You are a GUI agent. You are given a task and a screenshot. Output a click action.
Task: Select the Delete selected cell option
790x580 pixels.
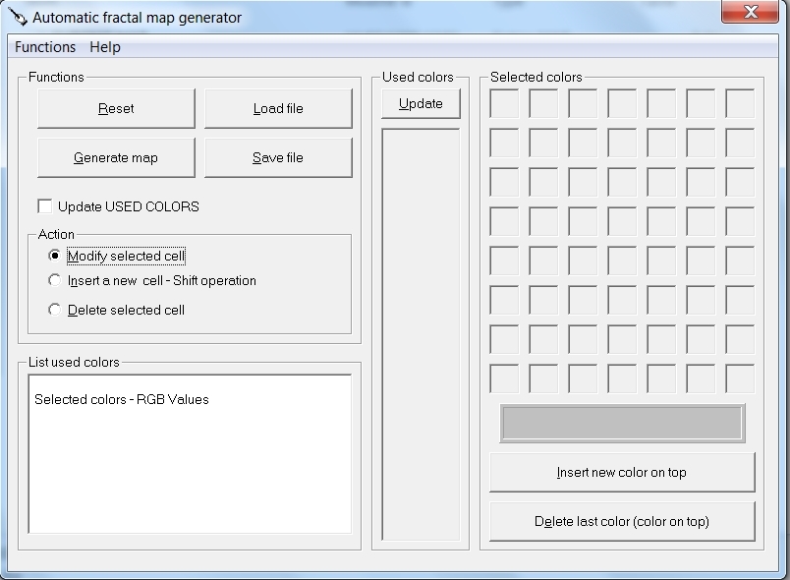[x=56, y=309]
